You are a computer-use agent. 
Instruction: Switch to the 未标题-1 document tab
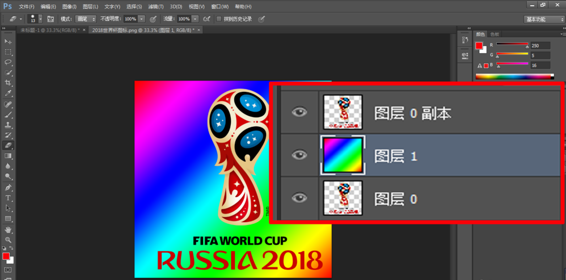pyautogui.click(x=50, y=30)
